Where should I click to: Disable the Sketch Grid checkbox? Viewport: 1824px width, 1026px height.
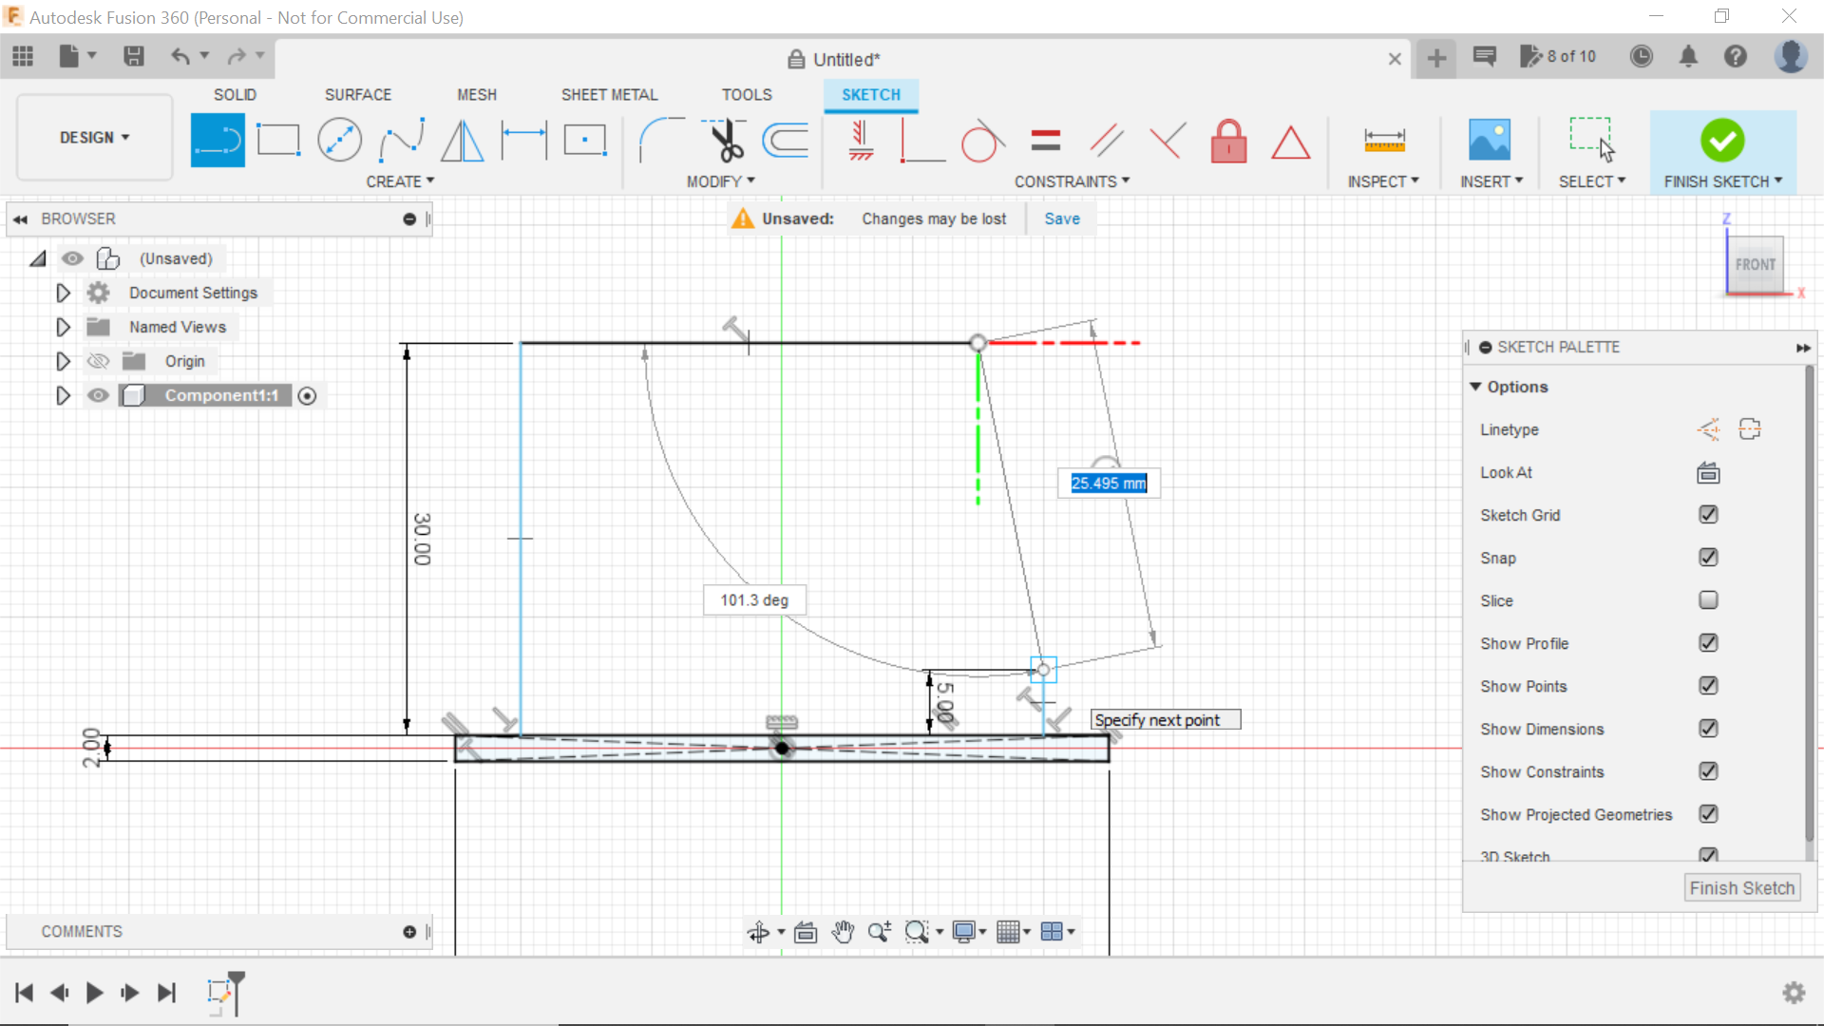(x=1708, y=515)
